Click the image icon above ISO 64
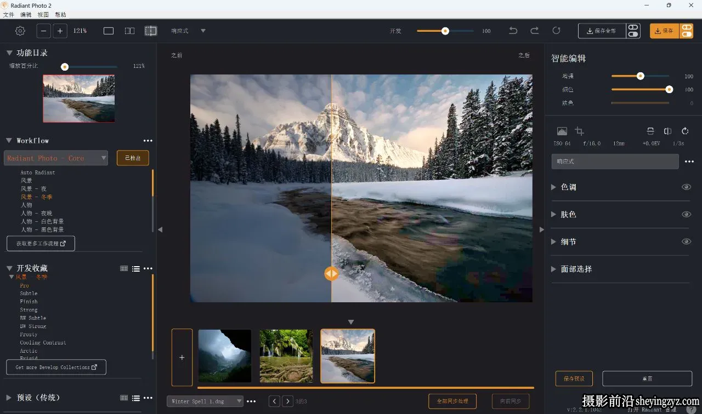The width and height of the screenshot is (702, 414). tap(562, 131)
